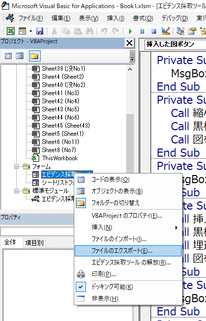Viewport: 206px width, 321px height.
Task: Click View Code icon in project pane
Action: point(8,56)
